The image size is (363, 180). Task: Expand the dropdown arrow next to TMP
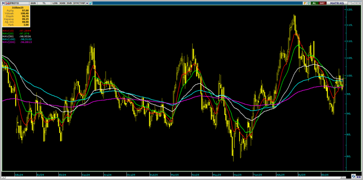[86, 3]
